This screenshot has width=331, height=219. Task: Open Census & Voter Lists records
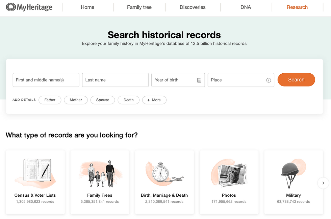[35, 182]
